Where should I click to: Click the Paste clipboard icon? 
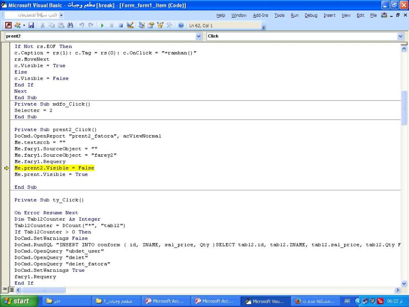tap(61, 25)
